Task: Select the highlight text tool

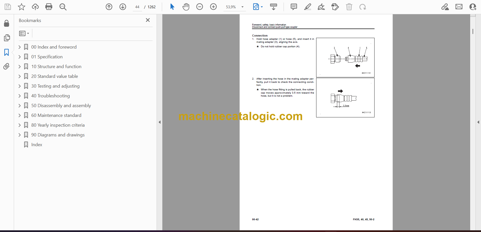Action: [x=308, y=7]
